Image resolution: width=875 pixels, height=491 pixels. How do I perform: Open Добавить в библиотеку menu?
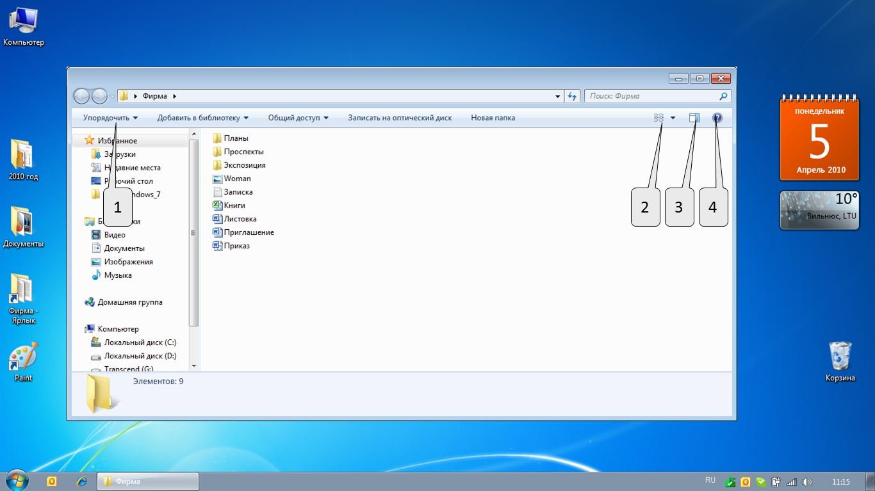pyautogui.click(x=202, y=118)
